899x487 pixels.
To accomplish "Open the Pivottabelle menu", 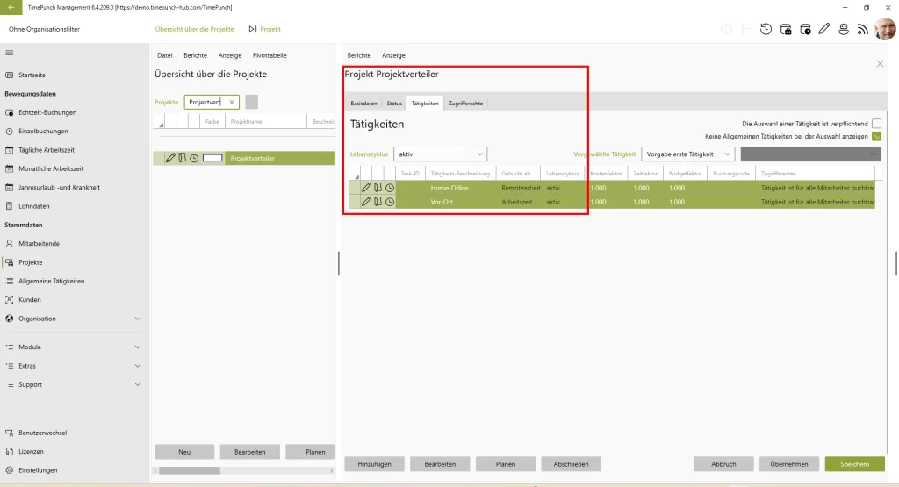I will [270, 55].
